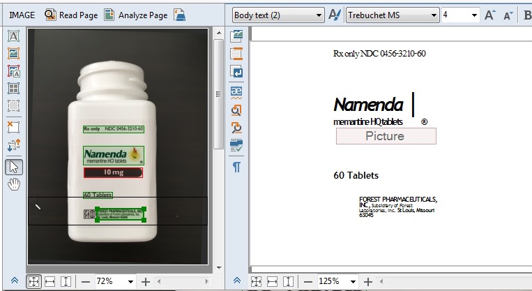Expand the font size dropdown
This screenshot has width=532, height=291.
pos(474,15)
